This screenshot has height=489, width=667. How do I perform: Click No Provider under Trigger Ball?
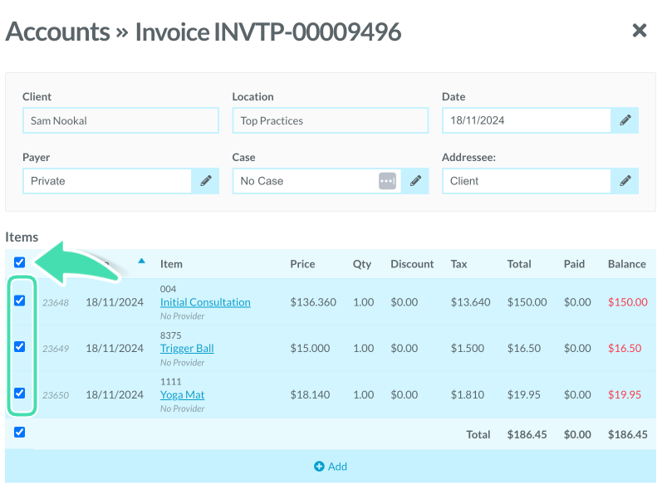(182, 363)
